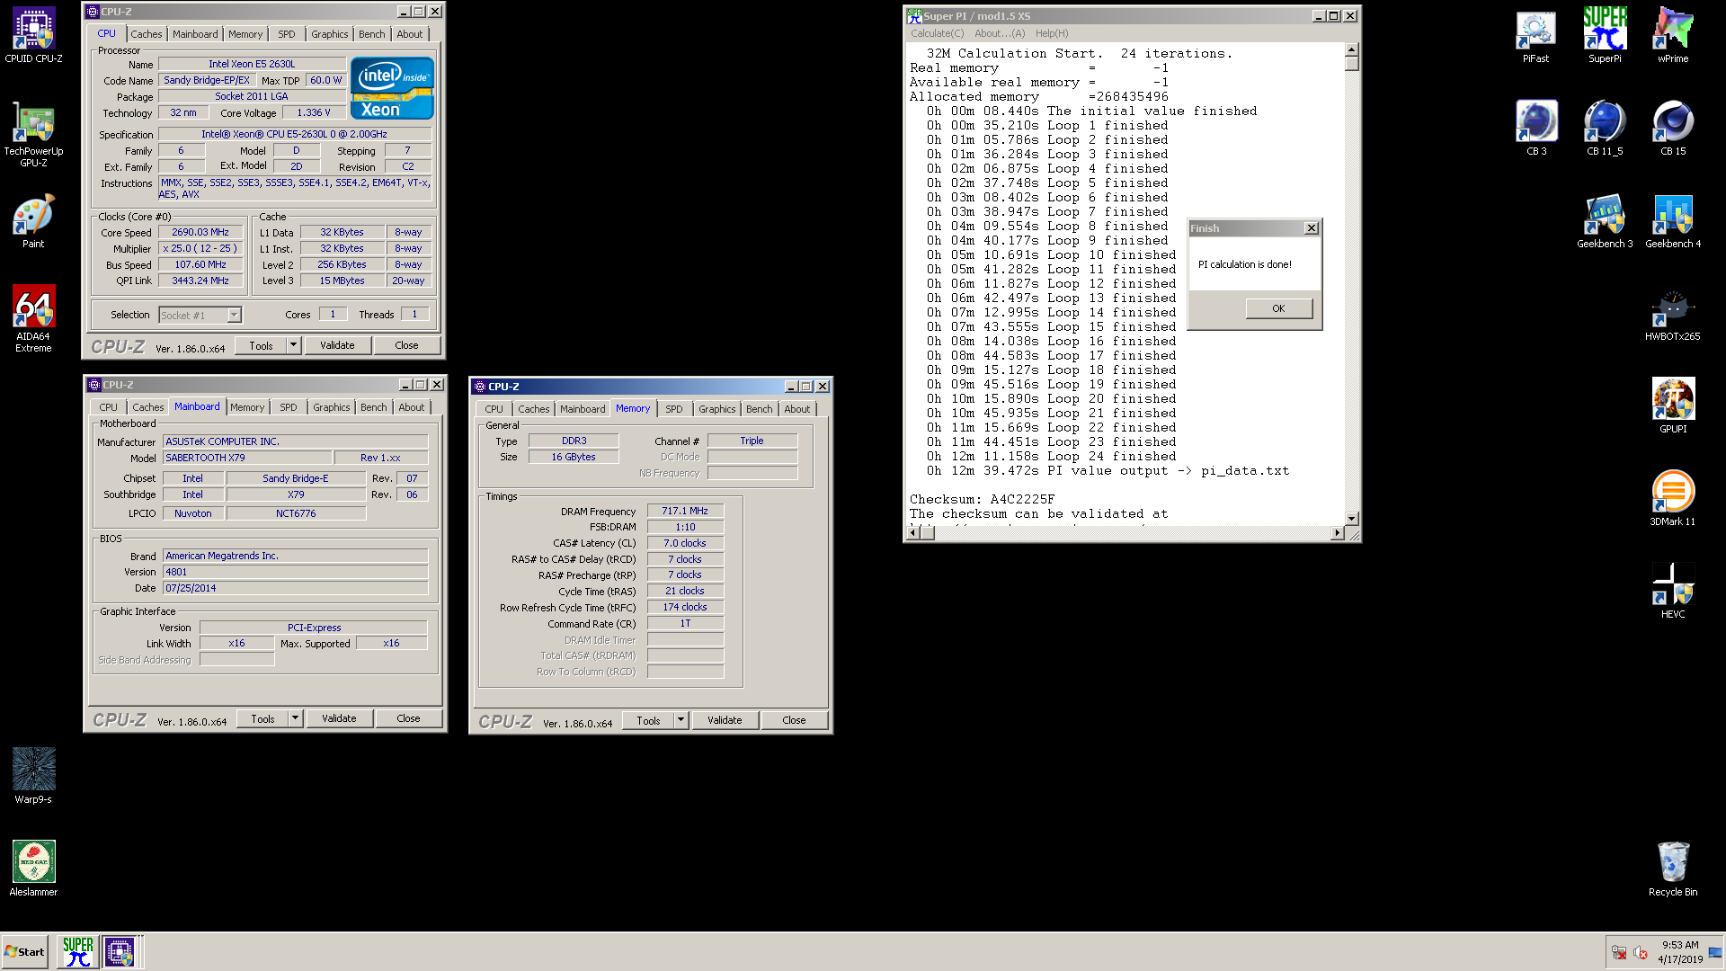Click the Super PI taskbar button
This screenshot has width=1726, height=971.
tap(78, 951)
